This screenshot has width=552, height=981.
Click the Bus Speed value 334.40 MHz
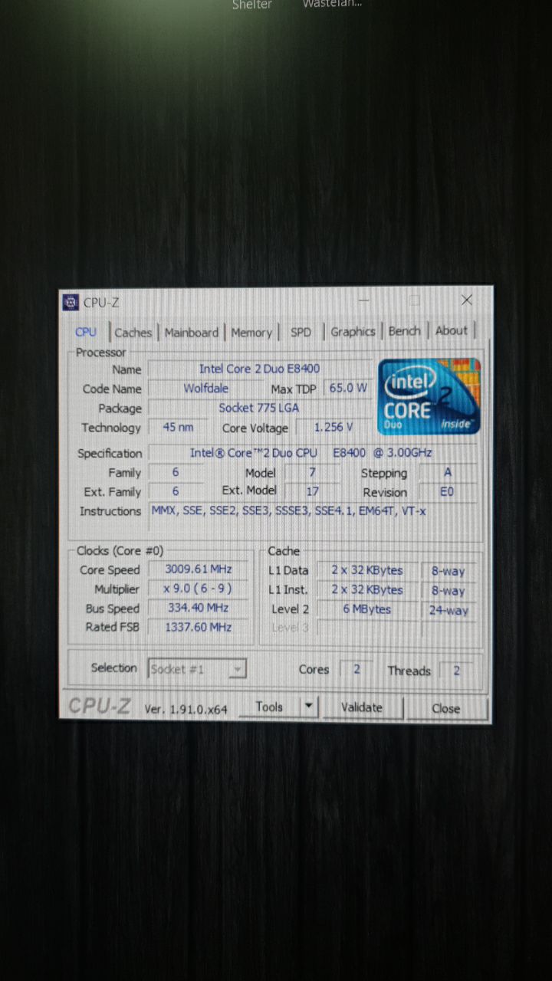pos(198,608)
